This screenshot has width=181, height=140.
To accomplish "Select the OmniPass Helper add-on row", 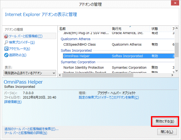I will click(119, 56).
